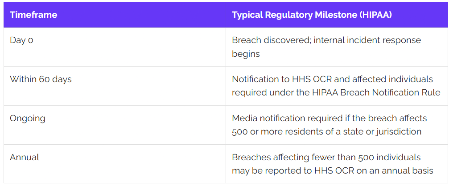This screenshot has height=186, width=449.
Task: Select the Media notification required cell
Action: click(x=337, y=125)
